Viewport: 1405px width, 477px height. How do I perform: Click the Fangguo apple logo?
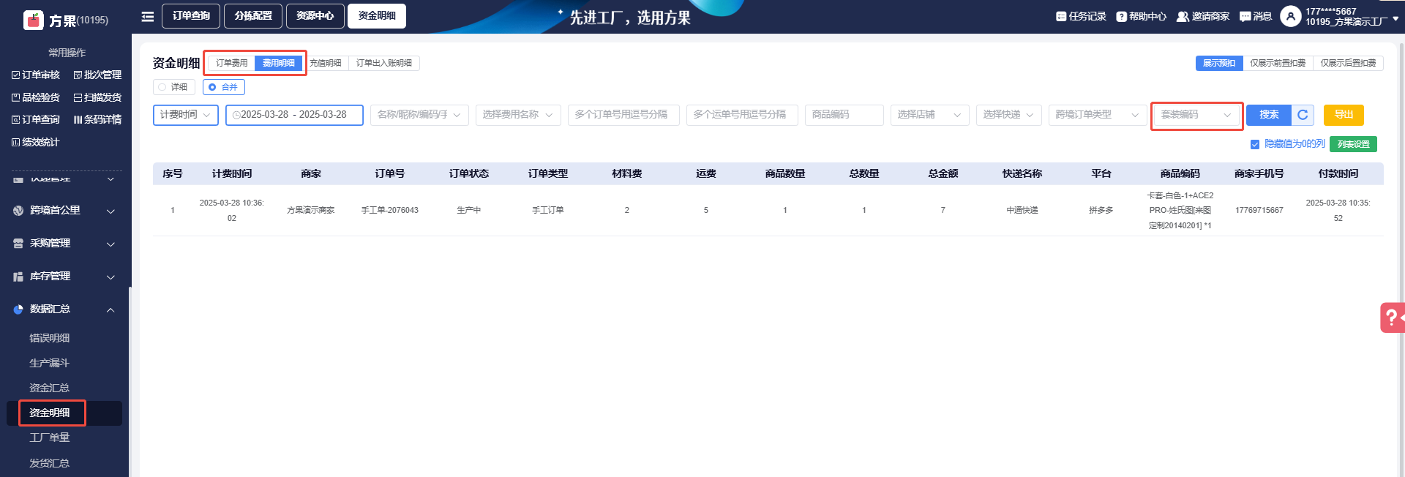pyautogui.click(x=34, y=20)
